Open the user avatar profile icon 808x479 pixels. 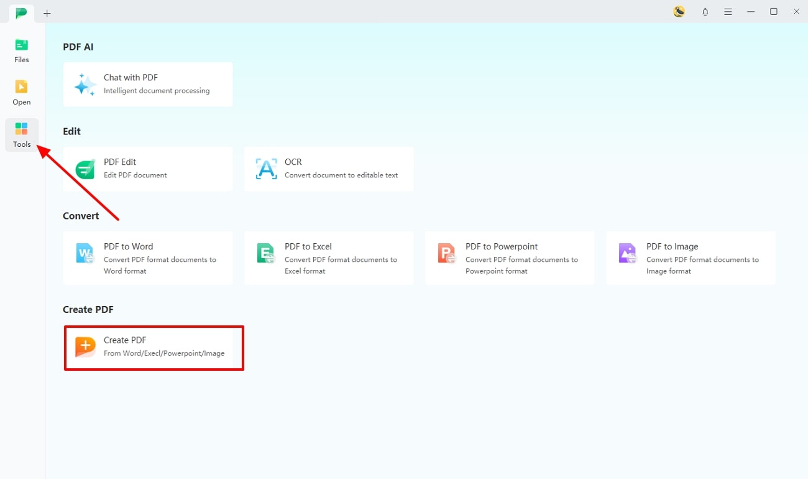pos(679,11)
